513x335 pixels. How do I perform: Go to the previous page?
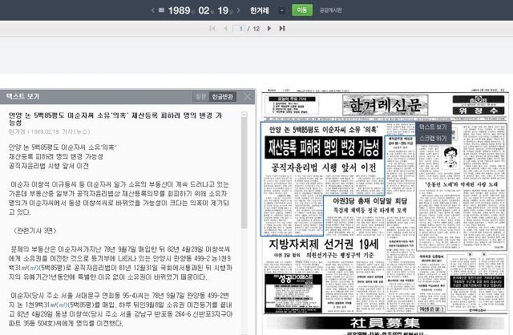(225, 29)
